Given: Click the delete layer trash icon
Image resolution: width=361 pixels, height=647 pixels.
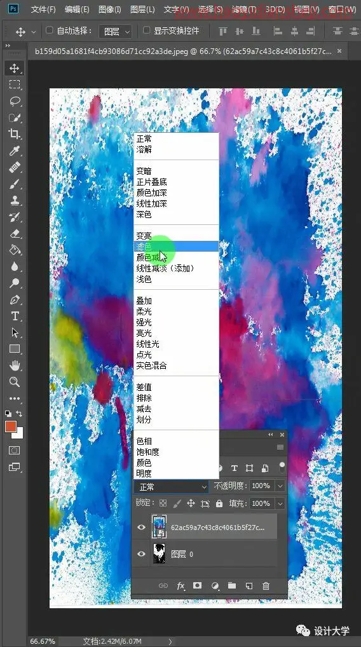Looking at the screenshot, I should click(x=266, y=585).
